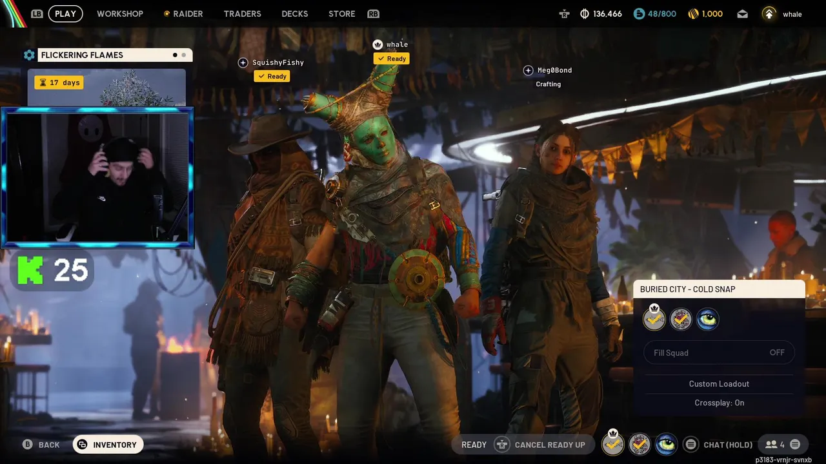Click the gear icon beside Flickering Flames
Viewport: 826px width, 464px height.
(29, 55)
